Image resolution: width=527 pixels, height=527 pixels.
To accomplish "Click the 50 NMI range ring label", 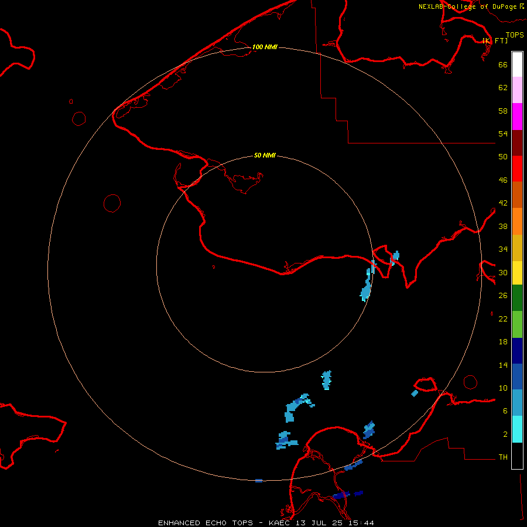I will (x=265, y=155).
